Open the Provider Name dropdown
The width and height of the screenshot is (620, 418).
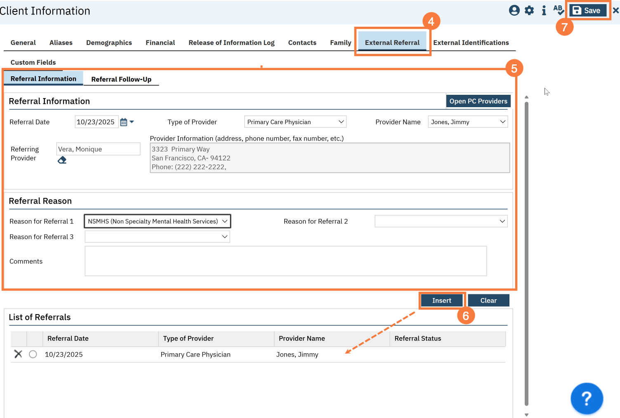click(x=467, y=122)
